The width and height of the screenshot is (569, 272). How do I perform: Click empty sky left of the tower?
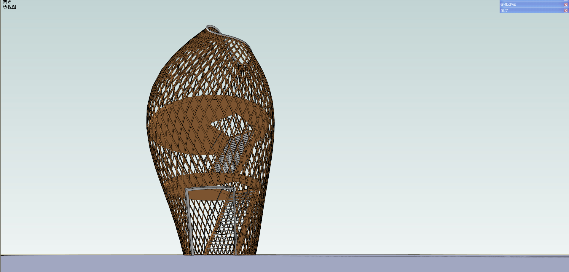(x=74, y=119)
